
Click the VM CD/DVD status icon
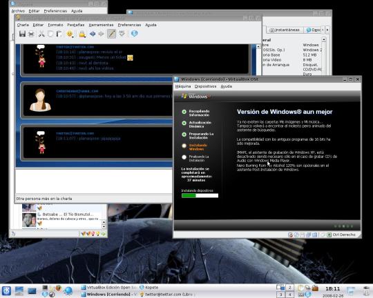click(296, 235)
